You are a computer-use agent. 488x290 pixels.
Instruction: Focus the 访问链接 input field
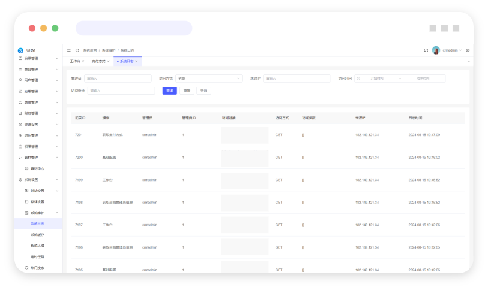click(121, 90)
